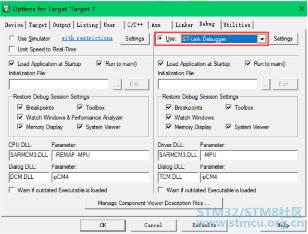Open the Output tab
308x234 pixels.
62,25
